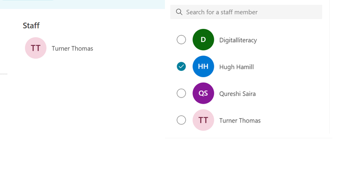Click the checkmark beside Hugh Hamill
Viewport: 343px width, 193px height.
[x=181, y=67]
